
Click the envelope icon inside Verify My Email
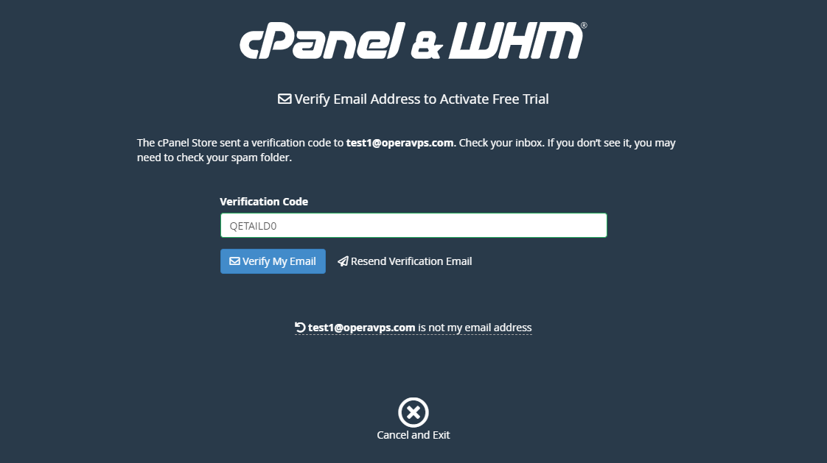[234, 261]
